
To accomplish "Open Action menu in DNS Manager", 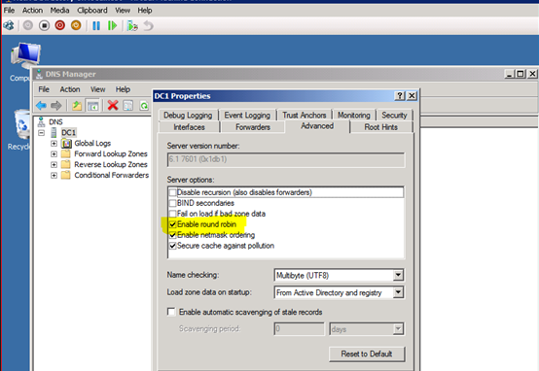I will click(x=70, y=89).
